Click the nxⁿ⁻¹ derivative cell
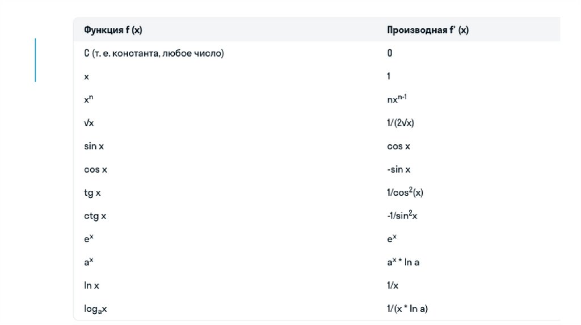 pos(397,99)
